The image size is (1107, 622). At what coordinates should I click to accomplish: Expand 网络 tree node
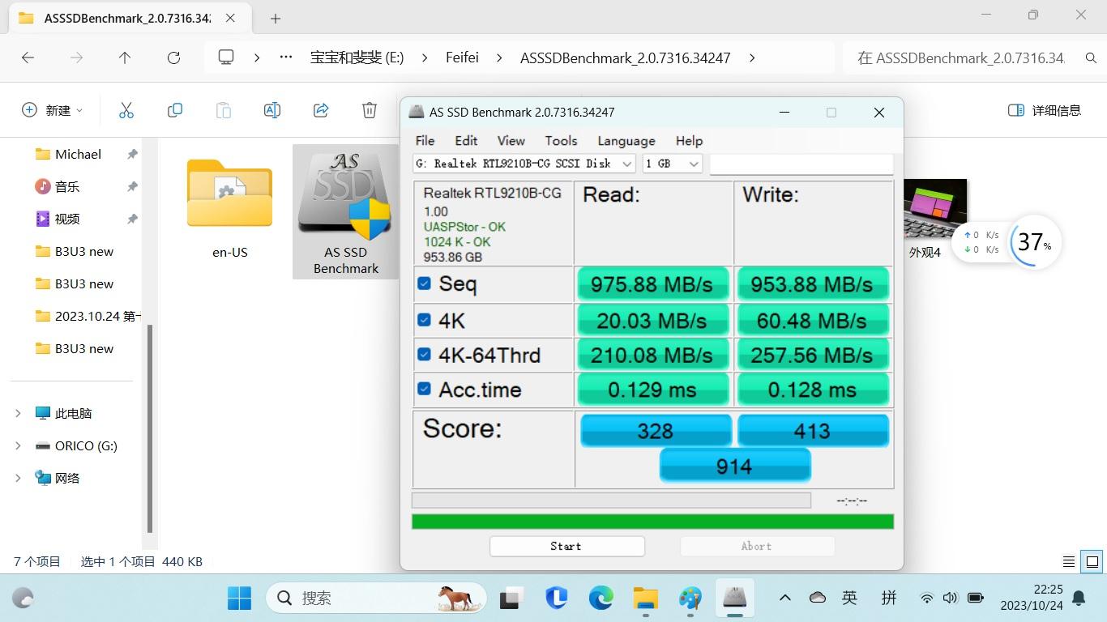18,478
